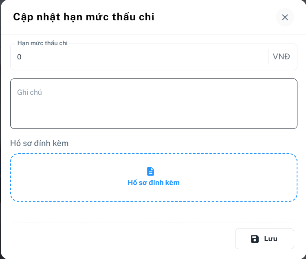Click the 'Lưu' text on the save button
This screenshot has width=306, height=259.
tap(271, 239)
